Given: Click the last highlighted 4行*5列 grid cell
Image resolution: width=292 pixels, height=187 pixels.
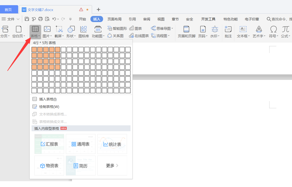Looking at the screenshot, I should point(58,67).
